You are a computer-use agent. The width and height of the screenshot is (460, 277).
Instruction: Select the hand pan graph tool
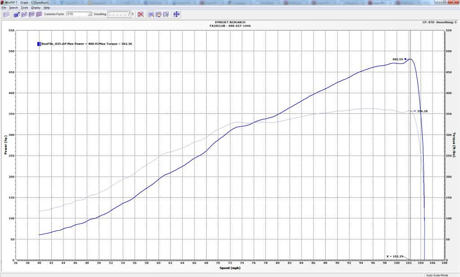pos(159,14)
